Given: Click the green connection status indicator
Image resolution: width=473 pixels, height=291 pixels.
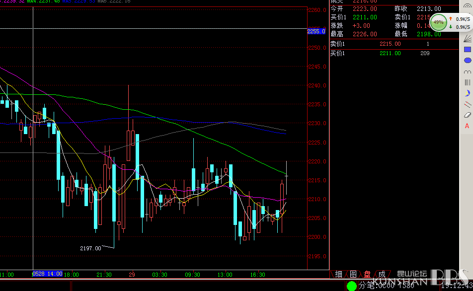Looking at the screenshot, I should 351,286.
